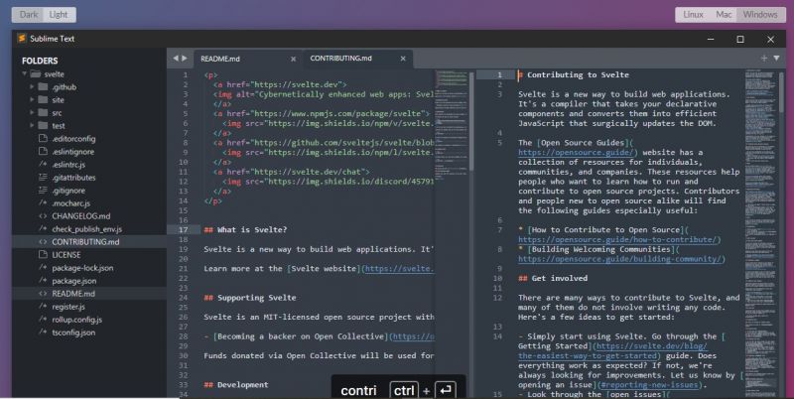This screenshot has width=794, height=399.
Task: Click the tsconfig.json file icon
Action: pyautogui.click(x=43, y=332)
